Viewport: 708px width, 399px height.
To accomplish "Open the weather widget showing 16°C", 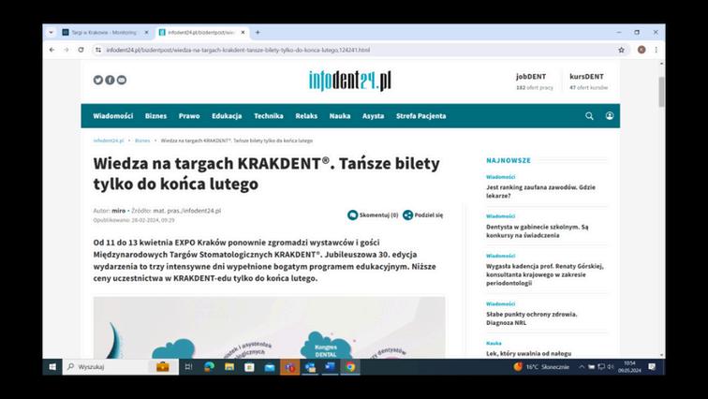I will click(541, 367).
